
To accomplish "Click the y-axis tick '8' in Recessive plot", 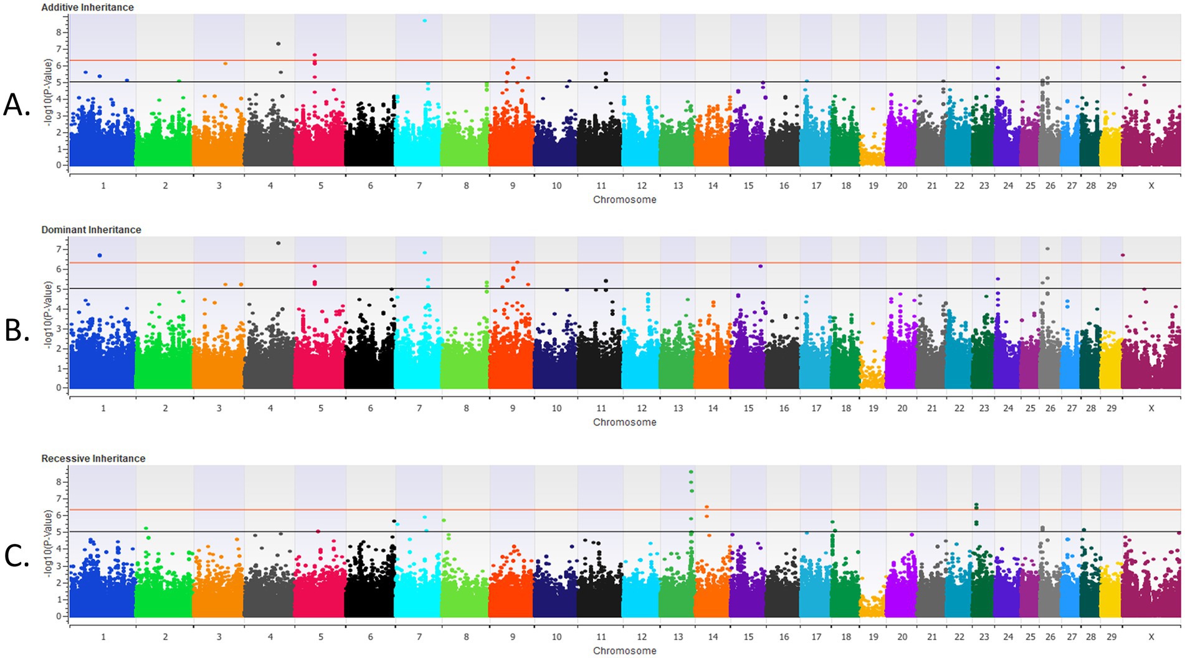I will coord(59,482).
